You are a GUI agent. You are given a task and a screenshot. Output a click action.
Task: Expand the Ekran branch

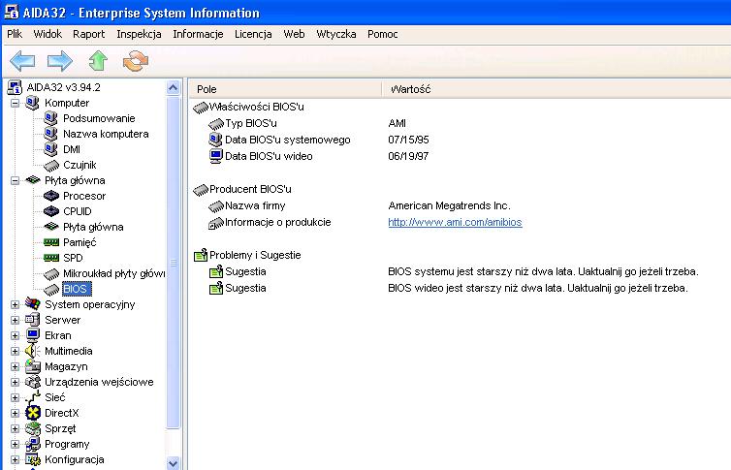15,335
